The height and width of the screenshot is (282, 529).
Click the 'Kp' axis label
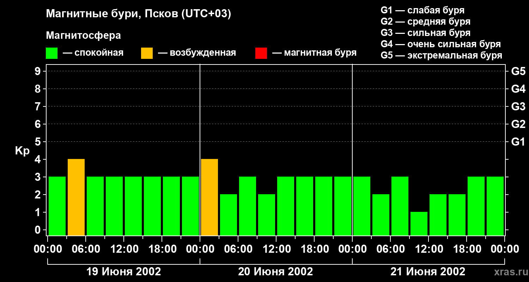(22, 151)
